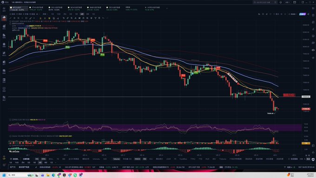316x178 pixels.
Task: Collapse the main chart indicator legend
Action: click(x=10, y=24)
